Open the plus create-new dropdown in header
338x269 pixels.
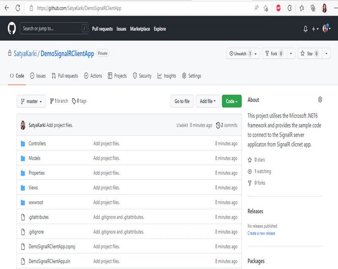click(315, 29)
